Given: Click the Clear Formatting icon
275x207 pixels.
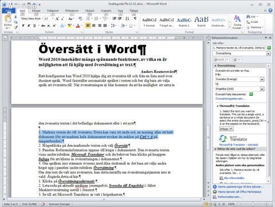Looking at the screenshot, I should (80, 18).
